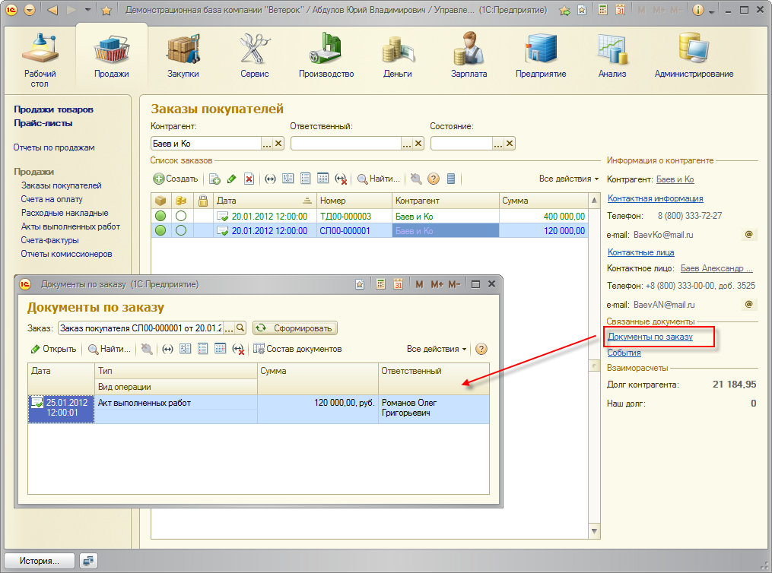Image resolution: width=772 pixels, height=573 pixels.
Task: Click the ellipsis button in the Заказ field
Action: (x=228, y=328)
